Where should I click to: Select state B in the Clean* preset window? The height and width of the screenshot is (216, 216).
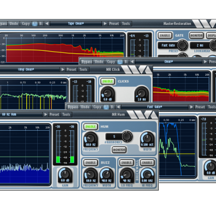126,62
